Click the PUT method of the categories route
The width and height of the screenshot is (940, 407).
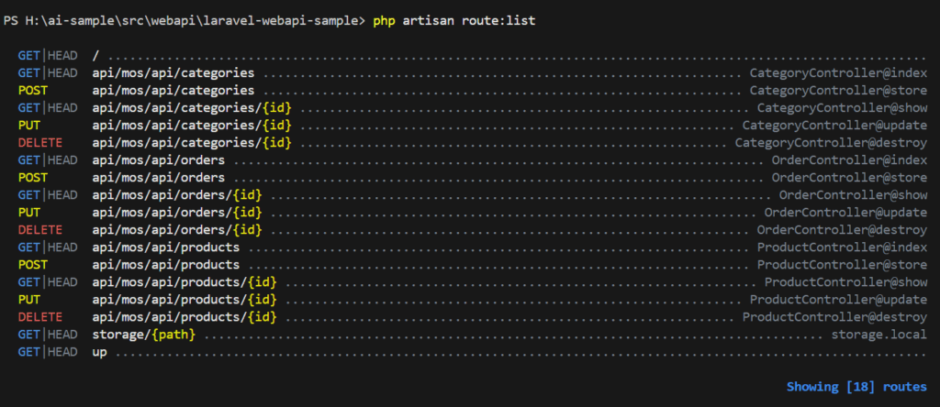point(29,126)
